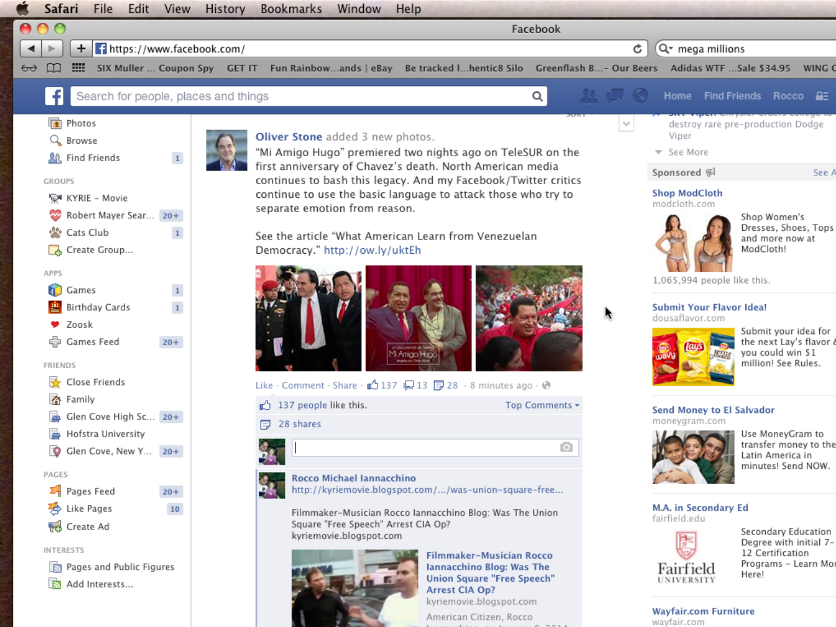
Task: Open the Greenflash Beers bookmark
Action: point(597,68)
